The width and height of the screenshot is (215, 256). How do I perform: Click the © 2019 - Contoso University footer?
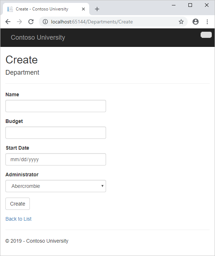(x=37, y=241)
